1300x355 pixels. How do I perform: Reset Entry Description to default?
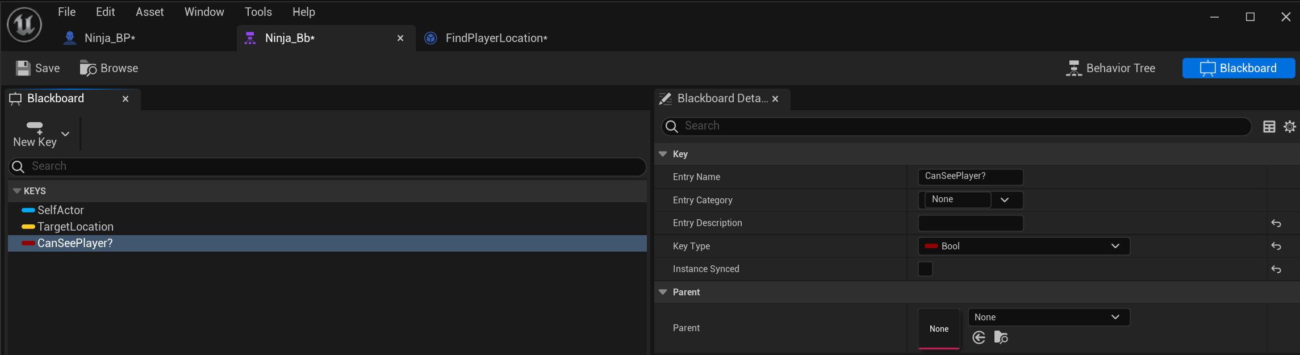[x=1276, y=223]
